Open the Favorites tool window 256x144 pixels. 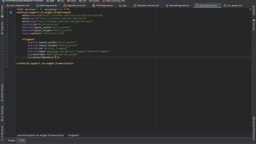pyautogui.click(x=2, y=114)
